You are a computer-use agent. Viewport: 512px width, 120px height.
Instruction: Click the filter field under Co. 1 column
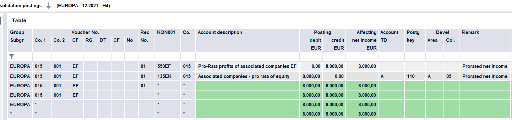coord(41,57)
